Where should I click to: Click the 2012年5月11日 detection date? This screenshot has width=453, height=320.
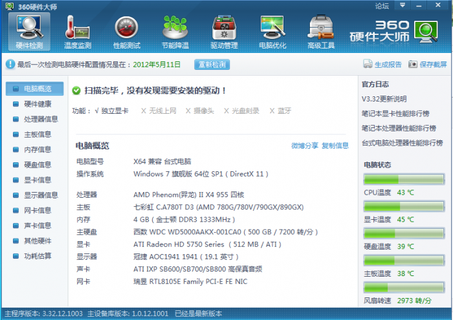pos(157,65)
